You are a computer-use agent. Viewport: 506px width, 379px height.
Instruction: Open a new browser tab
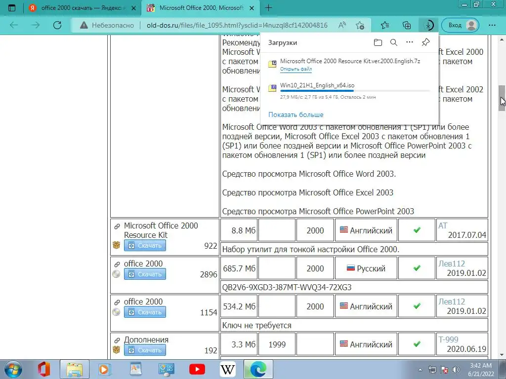(x=268, y=8)
